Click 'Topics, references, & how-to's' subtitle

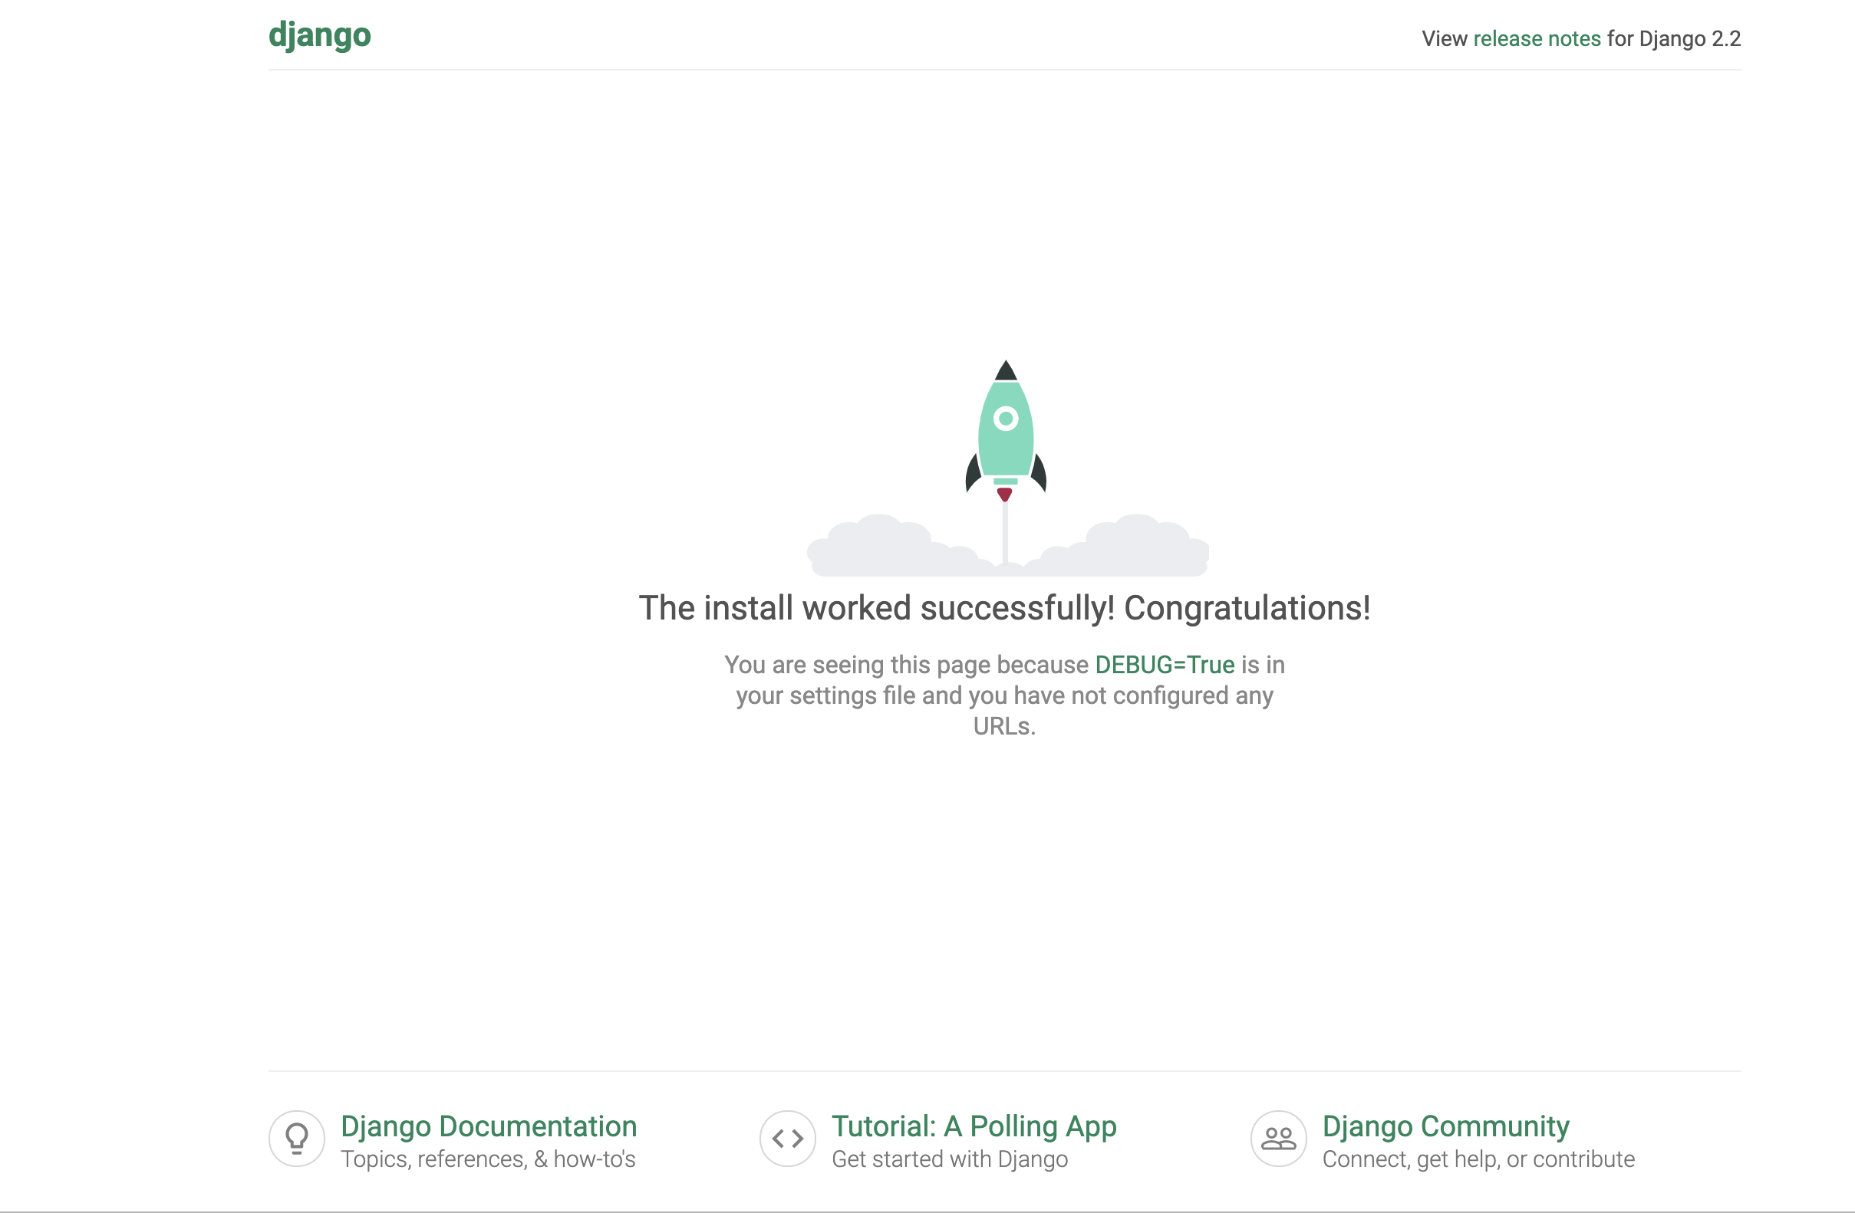488,1159
